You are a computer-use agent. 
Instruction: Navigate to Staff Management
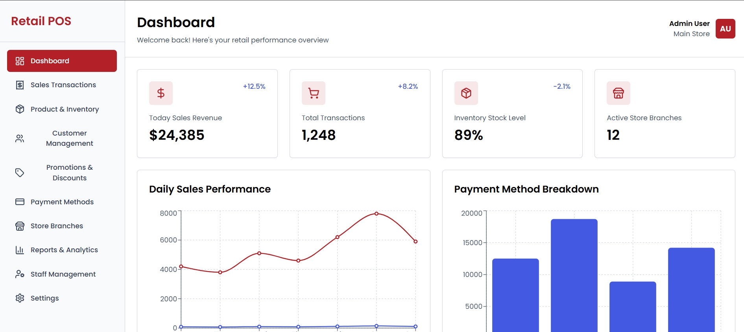63,274
